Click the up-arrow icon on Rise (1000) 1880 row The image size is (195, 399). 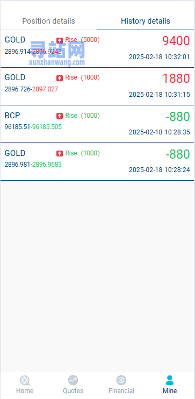pyautogui.click(x=60, y=78)
